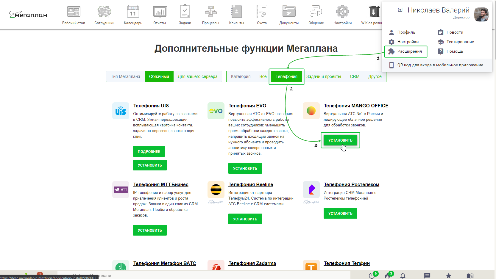
Task: Click Установить for Телефония EVO
Action: (245, 168)
